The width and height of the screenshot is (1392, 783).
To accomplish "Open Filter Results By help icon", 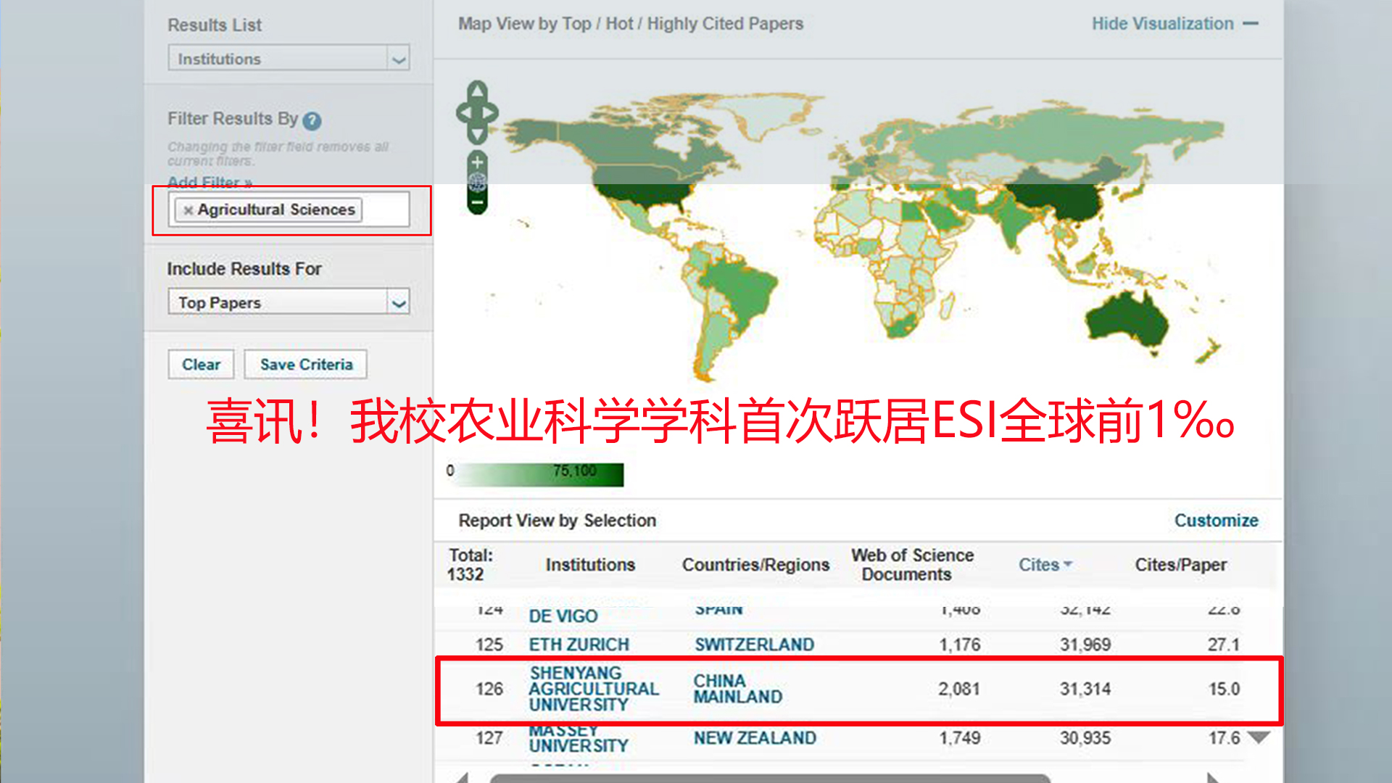I will [312, 120].
